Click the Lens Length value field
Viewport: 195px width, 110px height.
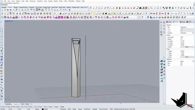[187, 37]
